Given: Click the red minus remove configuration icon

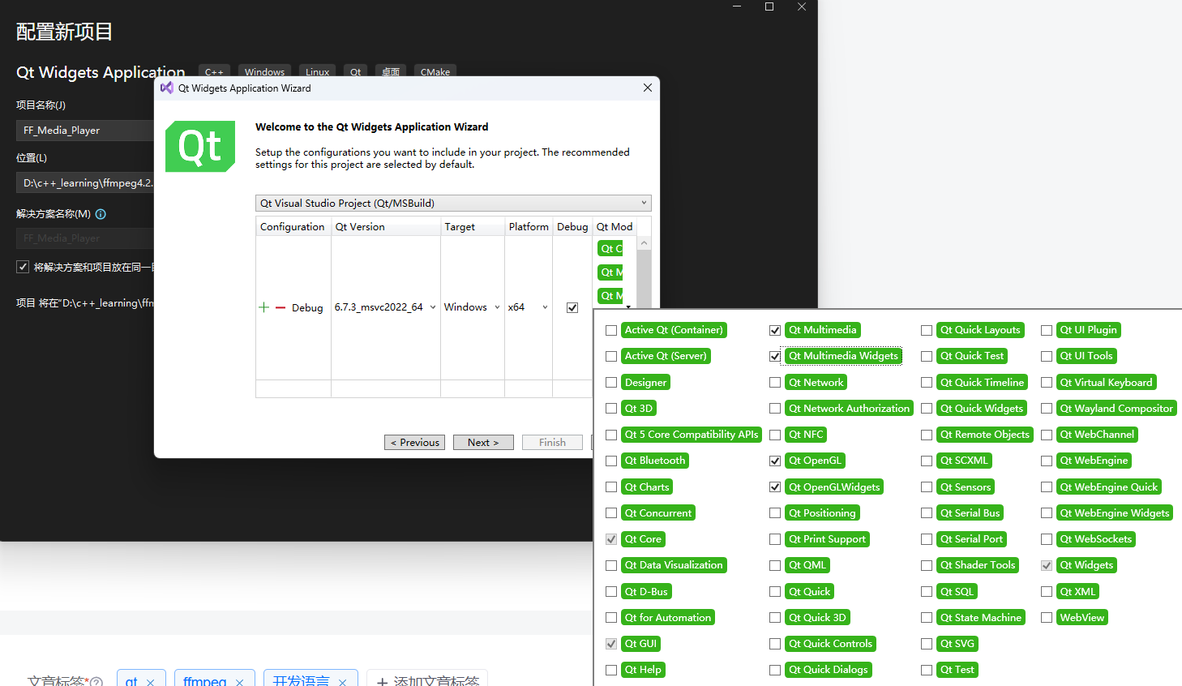Looking at the screenshot, I should pyautogui.click(x=281, y=308).
